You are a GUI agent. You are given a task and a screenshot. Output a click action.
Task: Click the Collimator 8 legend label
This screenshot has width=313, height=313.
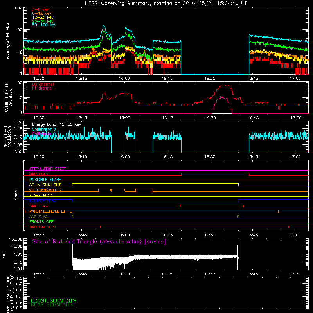(44, 129)
